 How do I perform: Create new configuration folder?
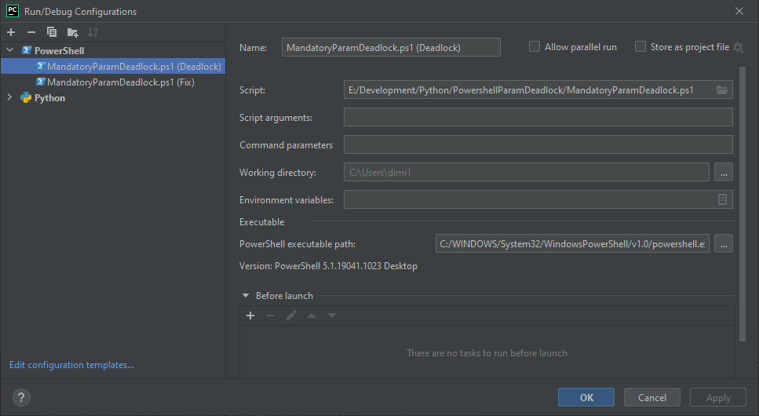coord(73,32)
